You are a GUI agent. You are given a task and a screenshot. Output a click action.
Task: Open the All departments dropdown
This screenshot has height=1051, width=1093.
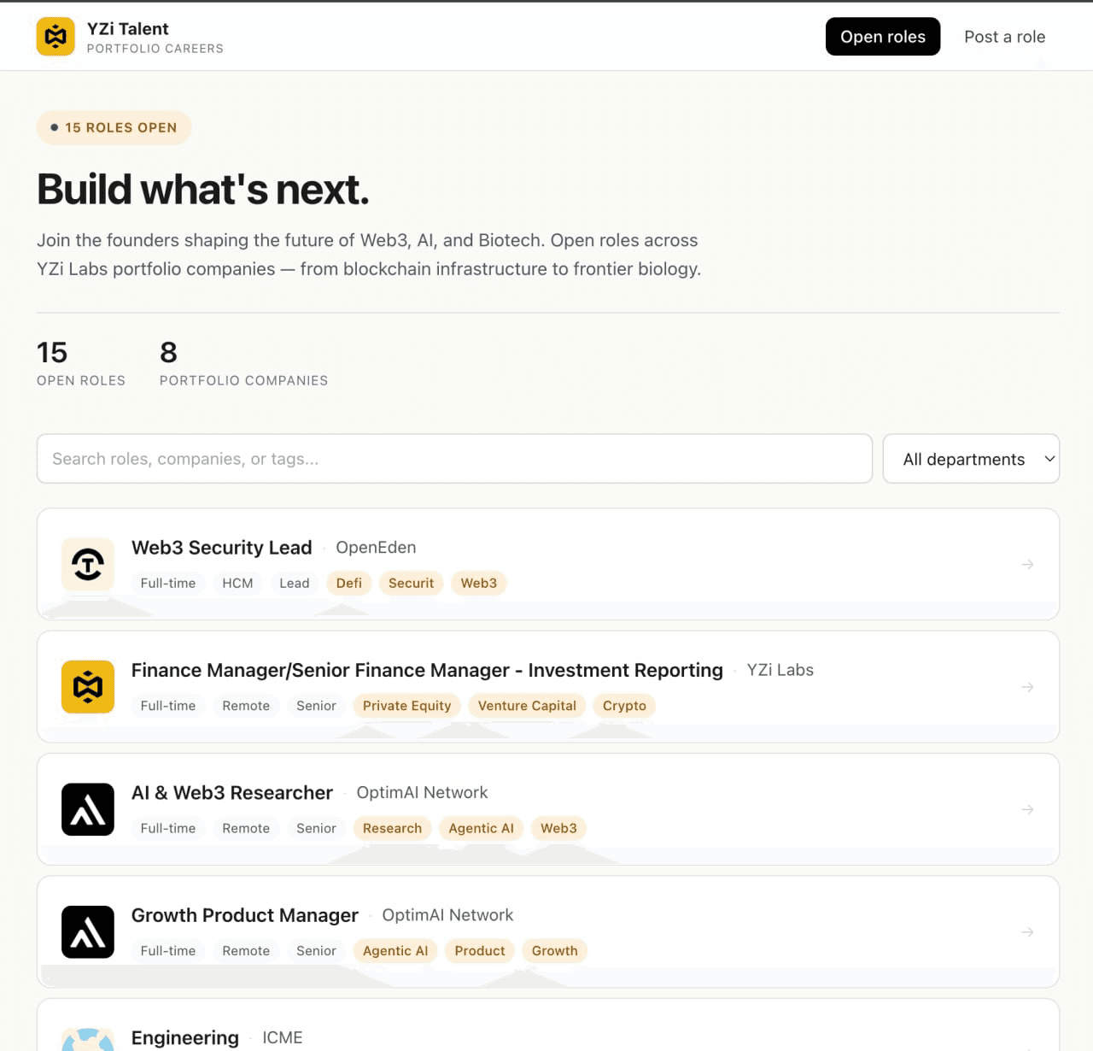(x=971, y=459)
